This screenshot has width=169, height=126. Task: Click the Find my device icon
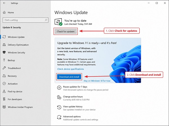point(4,91)
